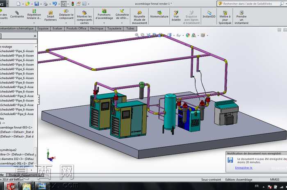The width and height of the screenshot is (287, 190).
Task: Select Répétition linéaire de composants tool
Action: click(x=34, y=14)
